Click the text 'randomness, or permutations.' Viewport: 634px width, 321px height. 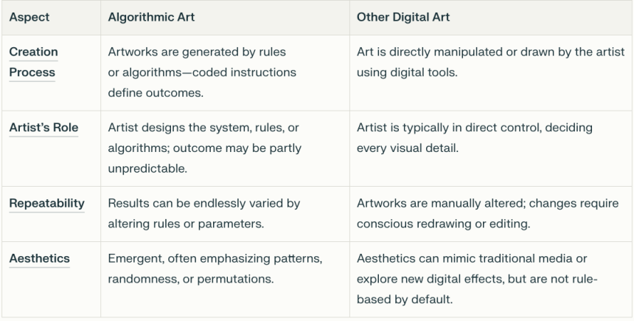click(191, 279)
